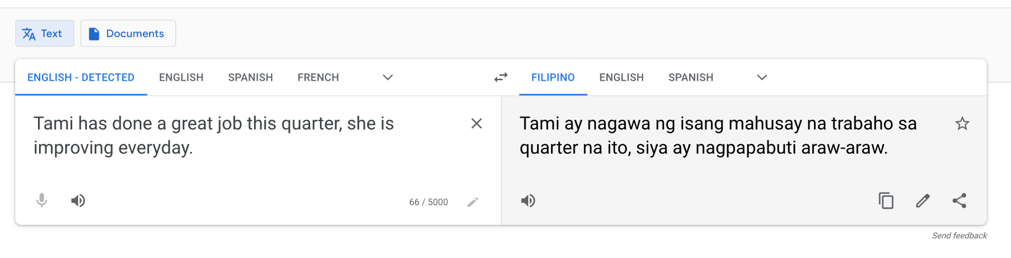Open the handwriting input pencil icon
1011x258 pixels.
(472, 202)
